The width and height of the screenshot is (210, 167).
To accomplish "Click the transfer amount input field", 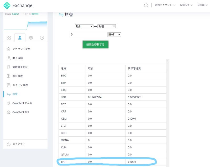I will tap(89, 34).
